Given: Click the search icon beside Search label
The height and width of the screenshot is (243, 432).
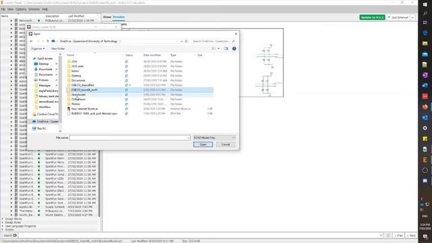Looking at the screenshot, I should [15, 236].
